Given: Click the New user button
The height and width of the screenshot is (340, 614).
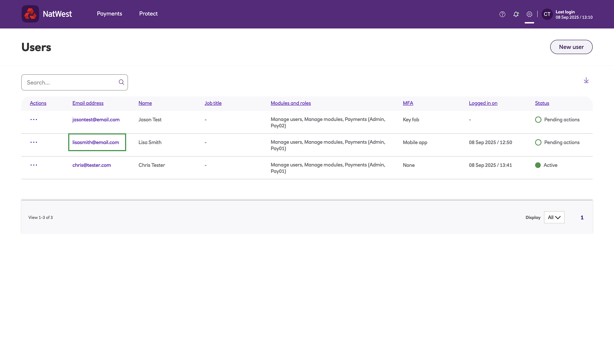Looking at the screenshot, I should point(571,47).
